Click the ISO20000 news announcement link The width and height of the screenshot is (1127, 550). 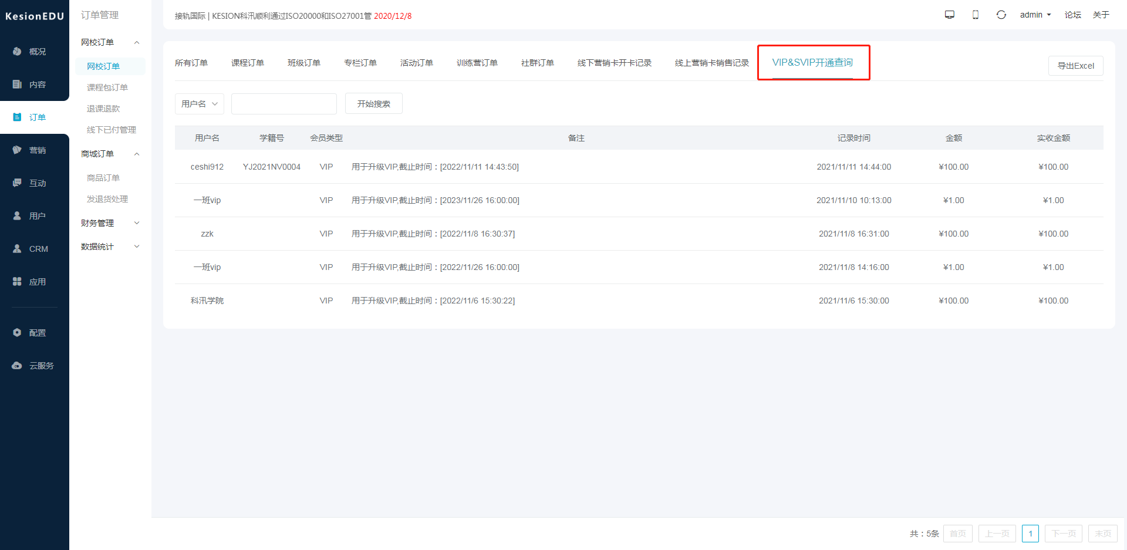tap(273, 16)
